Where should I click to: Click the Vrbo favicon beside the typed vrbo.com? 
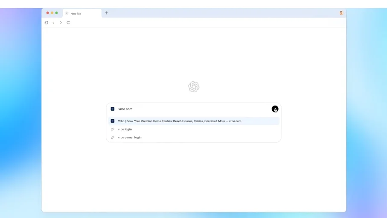113,109
